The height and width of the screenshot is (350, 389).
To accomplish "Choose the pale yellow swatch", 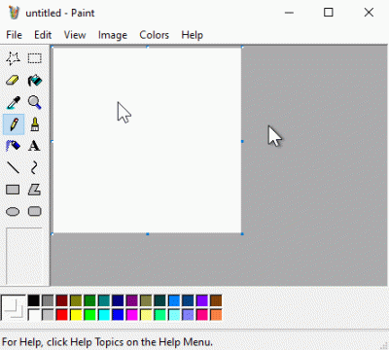I will [x=146, y=315].
